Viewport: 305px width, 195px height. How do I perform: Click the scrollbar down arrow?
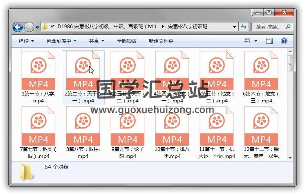[x=290, y=158]
